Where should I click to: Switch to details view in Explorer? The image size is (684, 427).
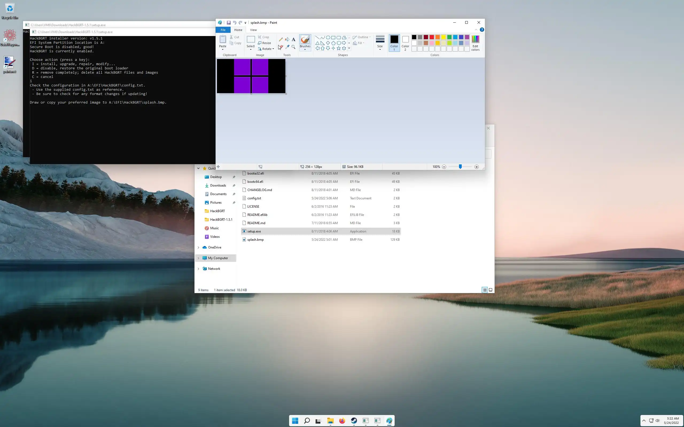pyautogui.click(x=484, y=290)
